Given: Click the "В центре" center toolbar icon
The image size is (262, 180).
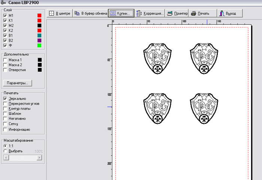Looking at the screenshot, I should (52, 13).
